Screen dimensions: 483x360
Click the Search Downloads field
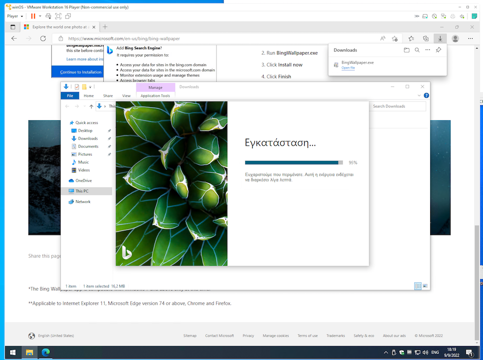(397, 106)
